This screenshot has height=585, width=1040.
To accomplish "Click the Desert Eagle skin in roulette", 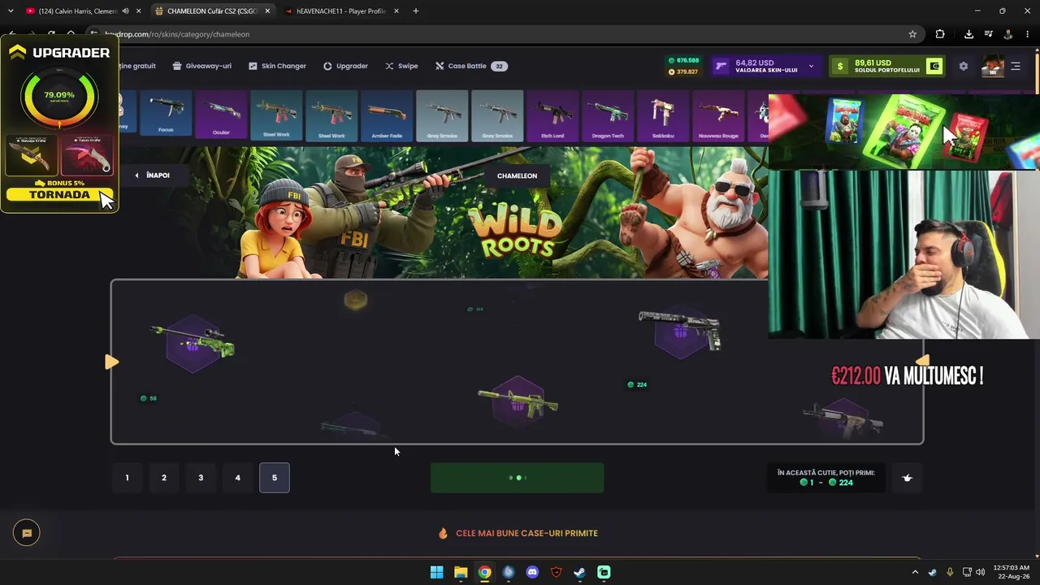I will [680, 329].
